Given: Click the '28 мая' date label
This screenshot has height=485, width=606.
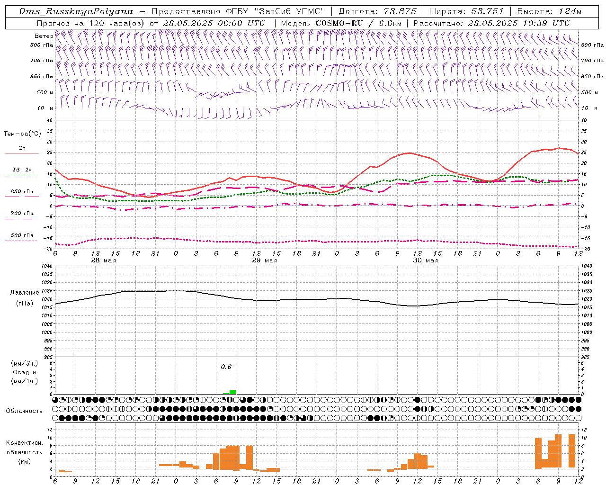Looking at the screenshot, I should [103, 260].
